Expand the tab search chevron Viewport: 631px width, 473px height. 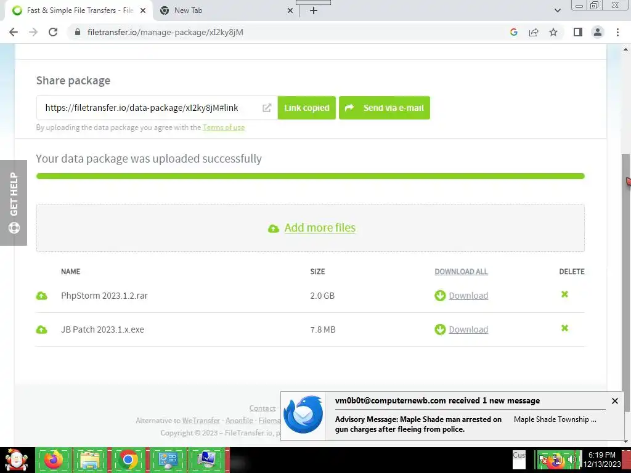click(x=557, y=10)
